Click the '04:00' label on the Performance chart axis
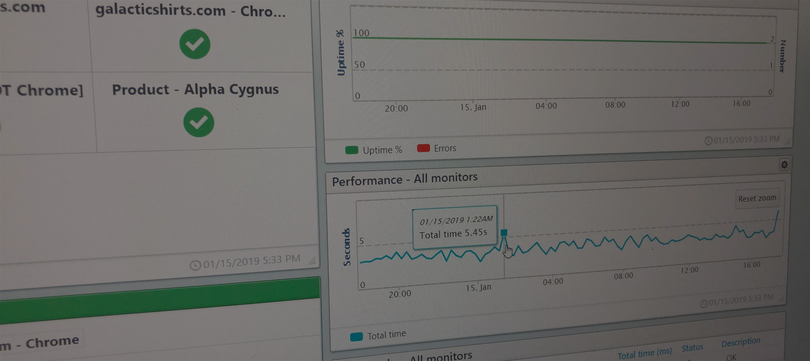810x361 pixels. point(553,281)
